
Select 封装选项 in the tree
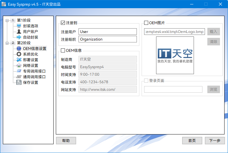pyautogui.click(x=31, y=26)
